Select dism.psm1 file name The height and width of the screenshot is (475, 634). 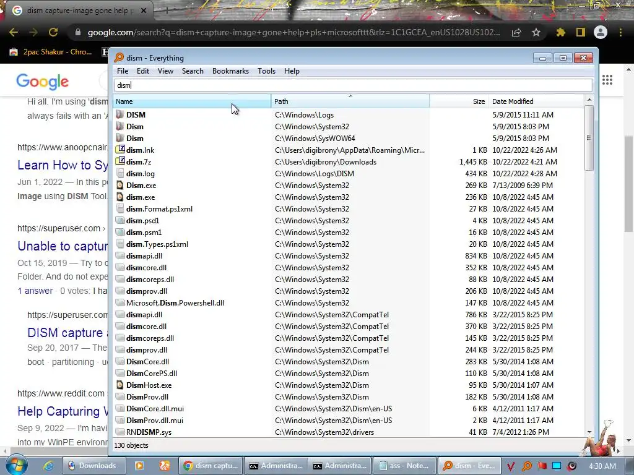click(144, 233)
